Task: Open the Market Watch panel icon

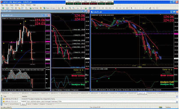Action: click(x=12, y=8)
